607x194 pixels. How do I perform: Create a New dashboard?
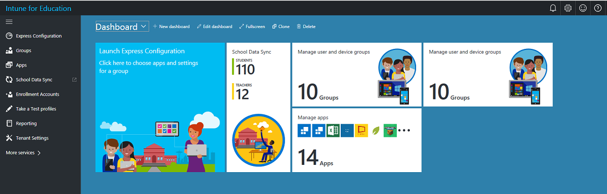pyautogui.click(x=171, y=27)
